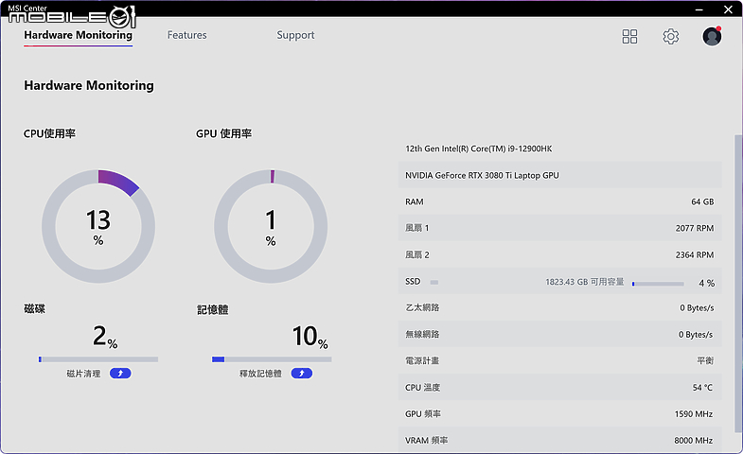743x454 pixels.
Task: Click the disk usage progress bar
Action: [x=98, y=359]
